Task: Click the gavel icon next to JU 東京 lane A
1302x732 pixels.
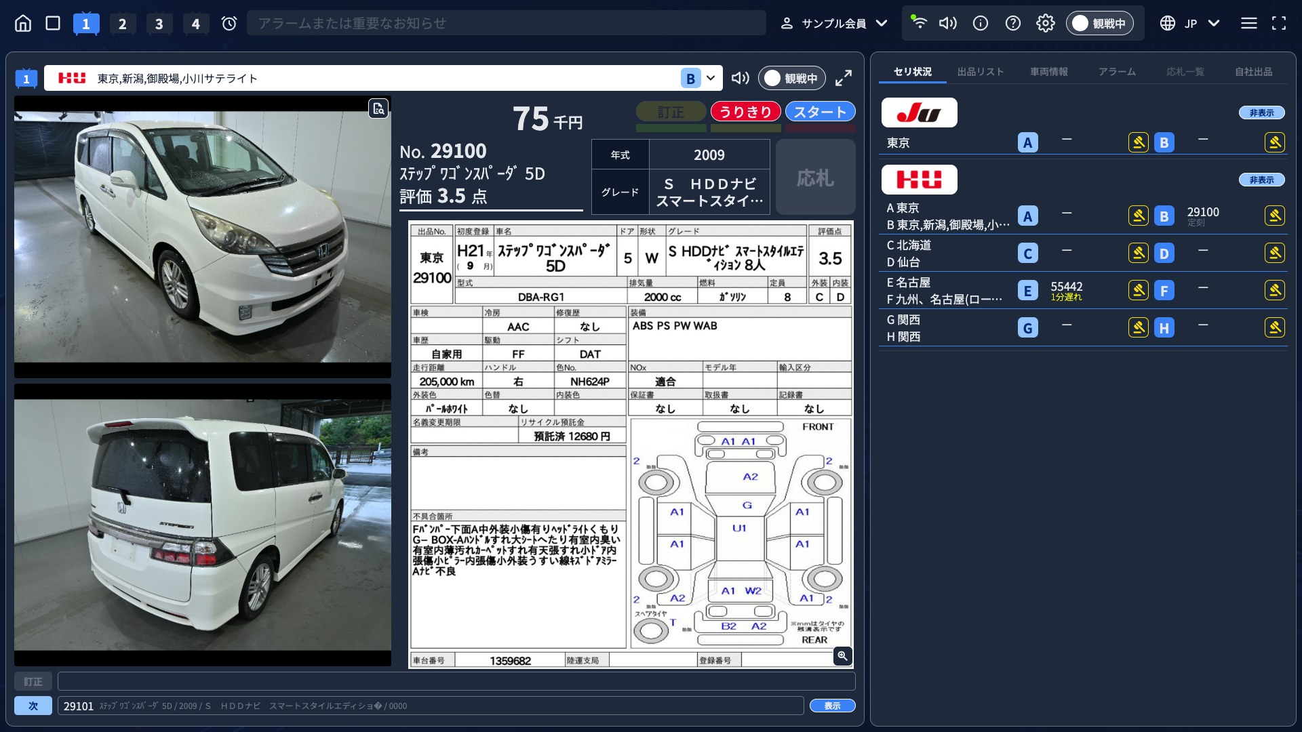Action: (1139, 142)
